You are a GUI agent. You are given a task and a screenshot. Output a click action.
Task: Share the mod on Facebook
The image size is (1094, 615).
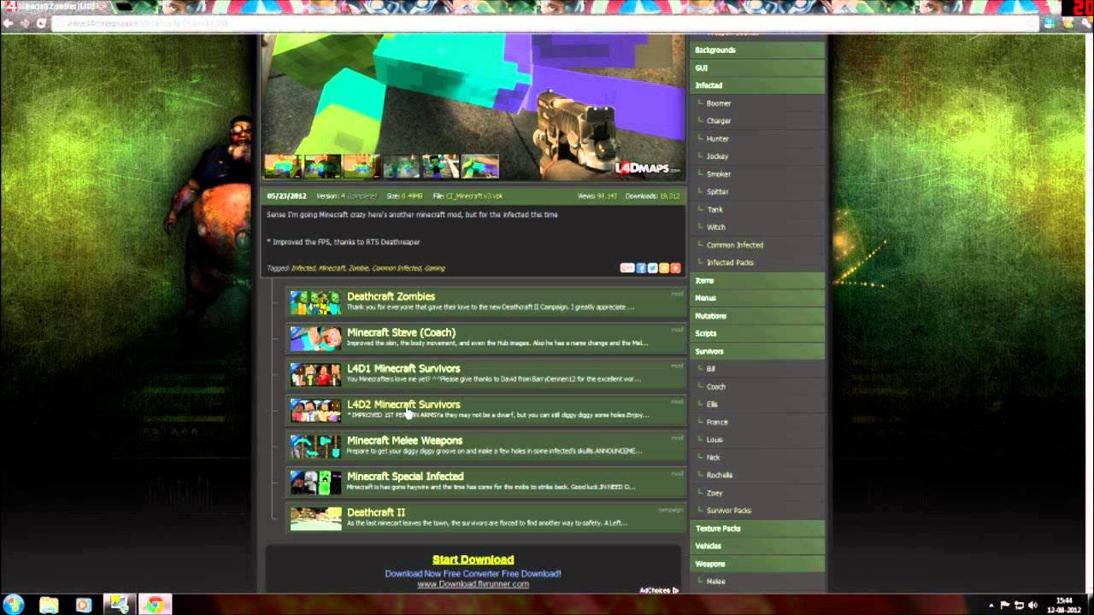pos(640,267)
